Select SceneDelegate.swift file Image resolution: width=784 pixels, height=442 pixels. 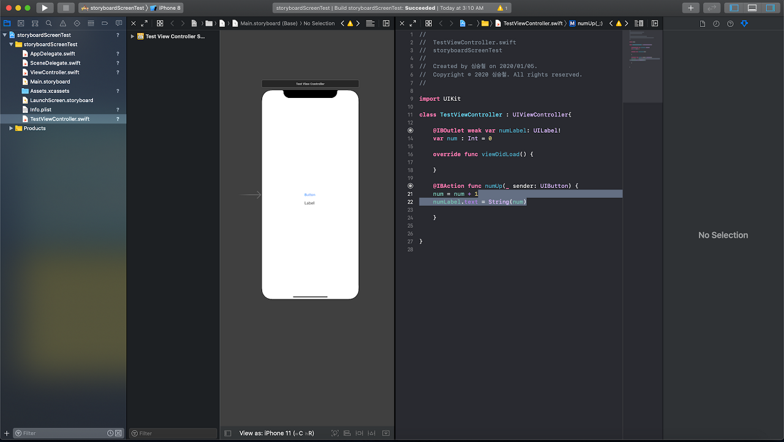click(55, 63)
